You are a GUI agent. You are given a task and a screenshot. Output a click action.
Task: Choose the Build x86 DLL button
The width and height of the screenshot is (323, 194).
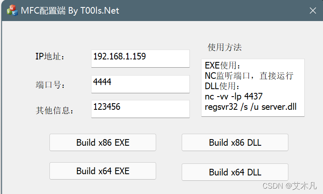pyautogui.click(x=235, y=142)
